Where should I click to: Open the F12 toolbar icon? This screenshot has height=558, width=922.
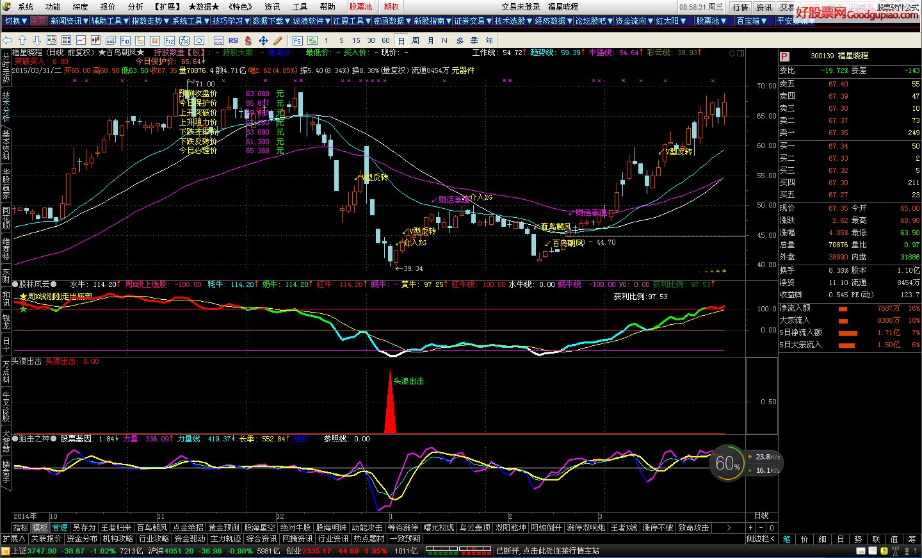pos(170,40)
